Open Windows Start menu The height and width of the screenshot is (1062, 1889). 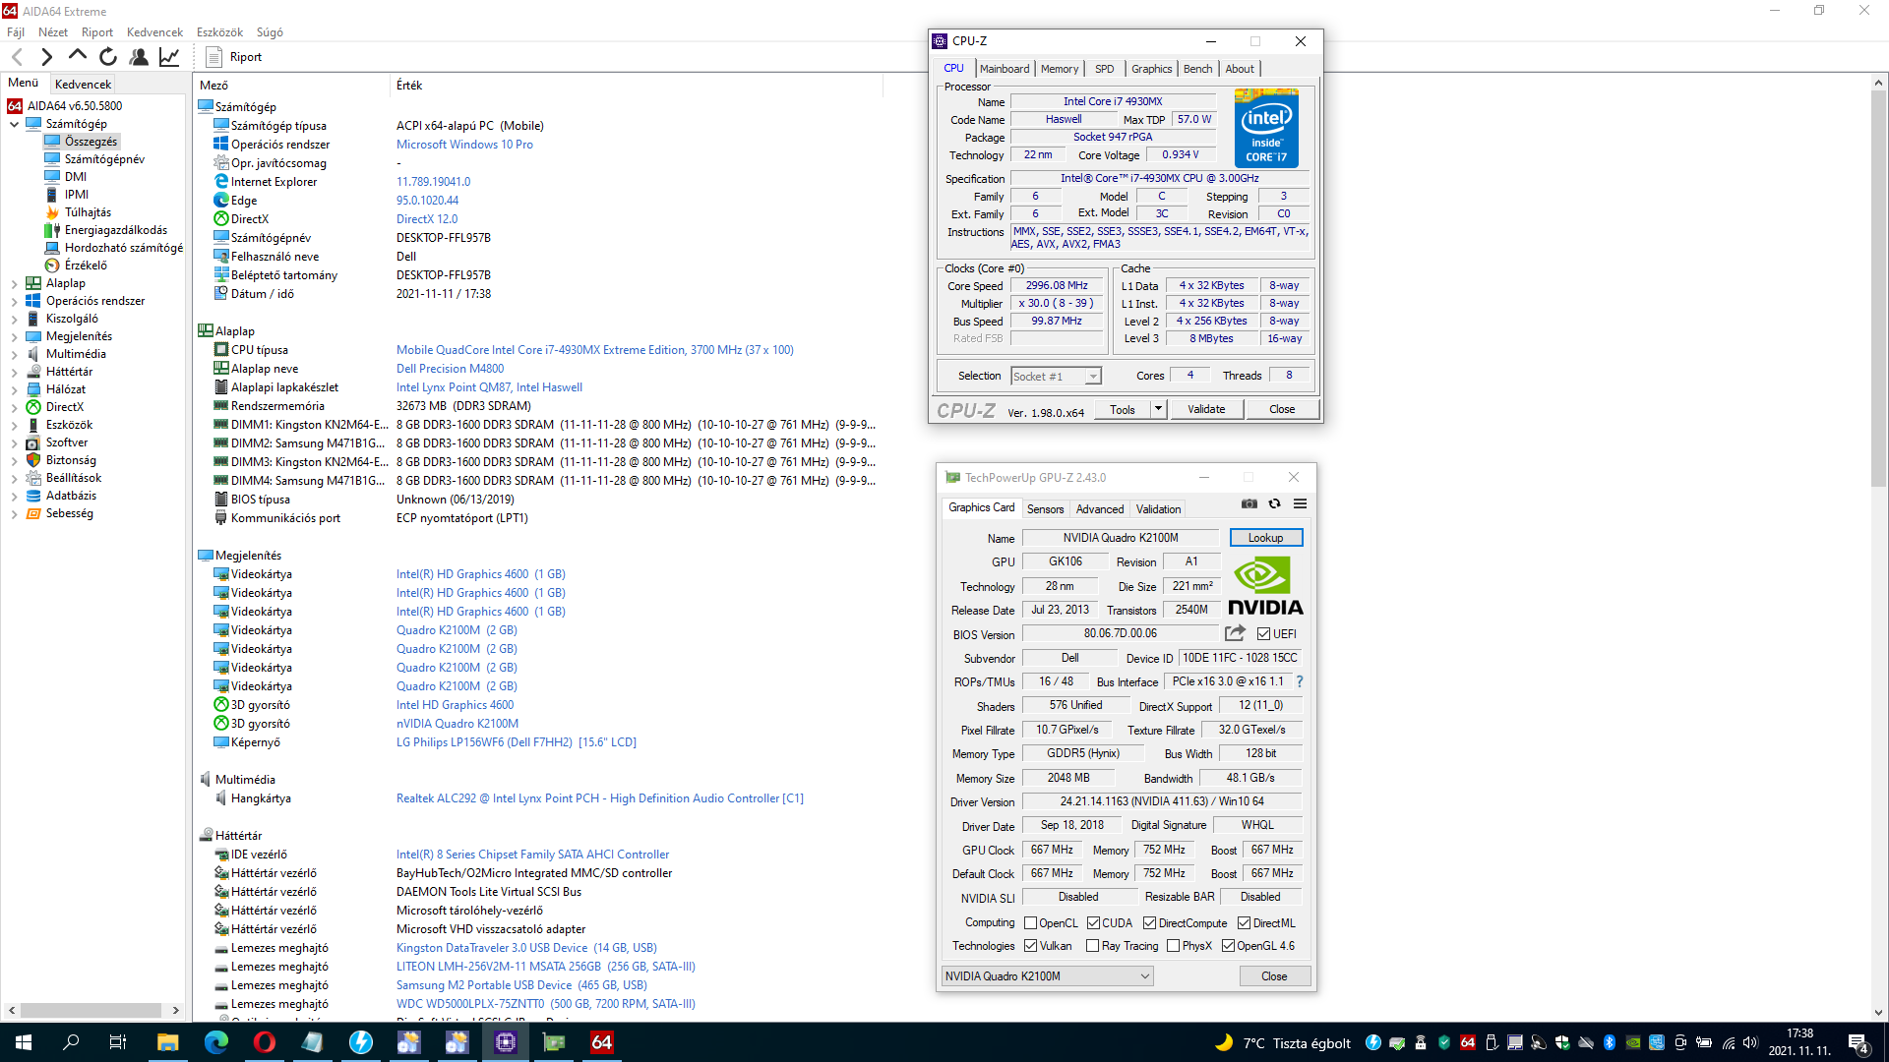(x=24, y=1042)
